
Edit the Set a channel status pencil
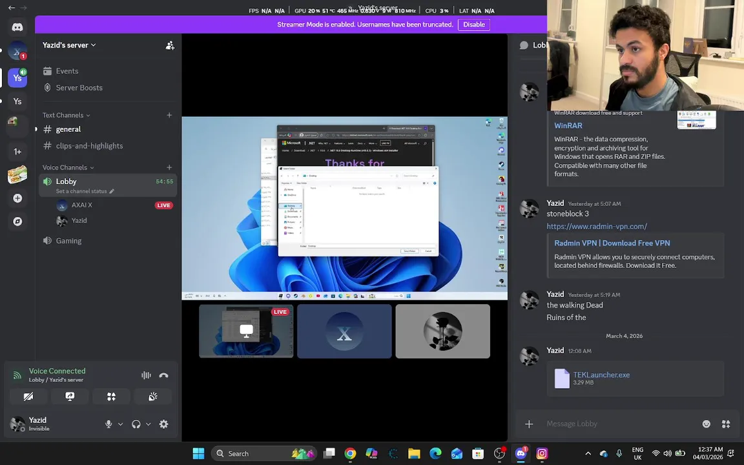112,191
